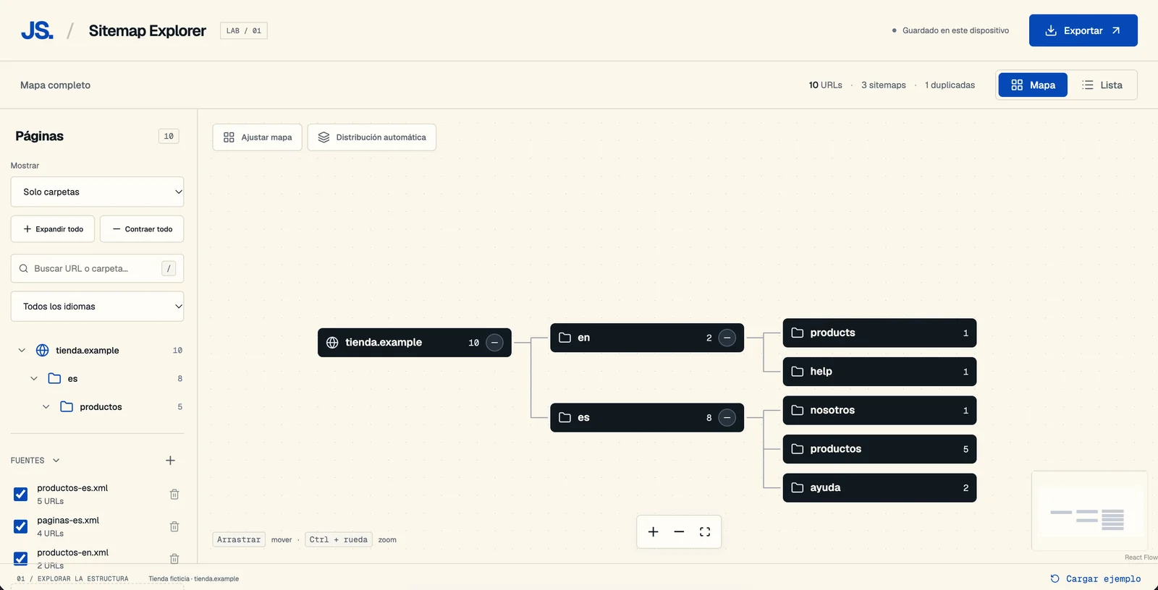Switch to Lista view

(x=1102, y=85)
